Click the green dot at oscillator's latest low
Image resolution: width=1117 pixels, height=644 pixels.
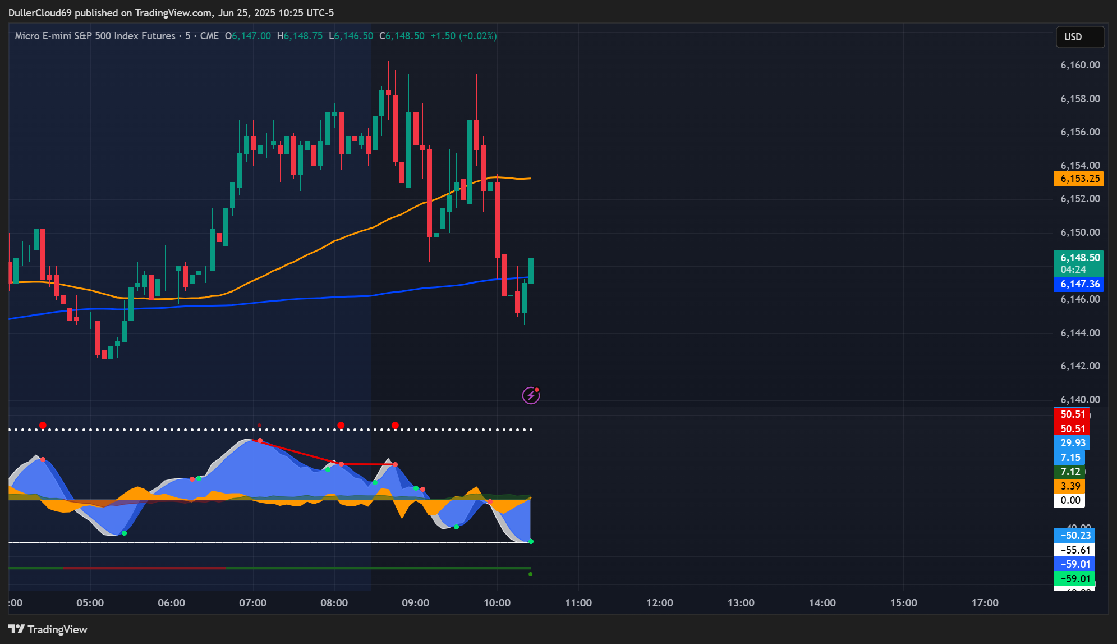(531, 541)
